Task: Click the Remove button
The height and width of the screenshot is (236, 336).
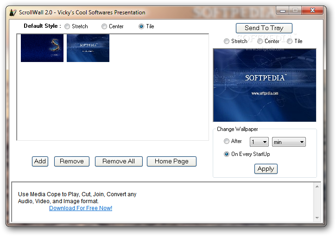Action: (x=72, y=161)
